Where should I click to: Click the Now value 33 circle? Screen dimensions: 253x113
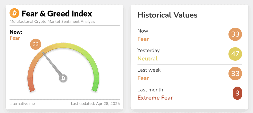(x=235, y=34)
